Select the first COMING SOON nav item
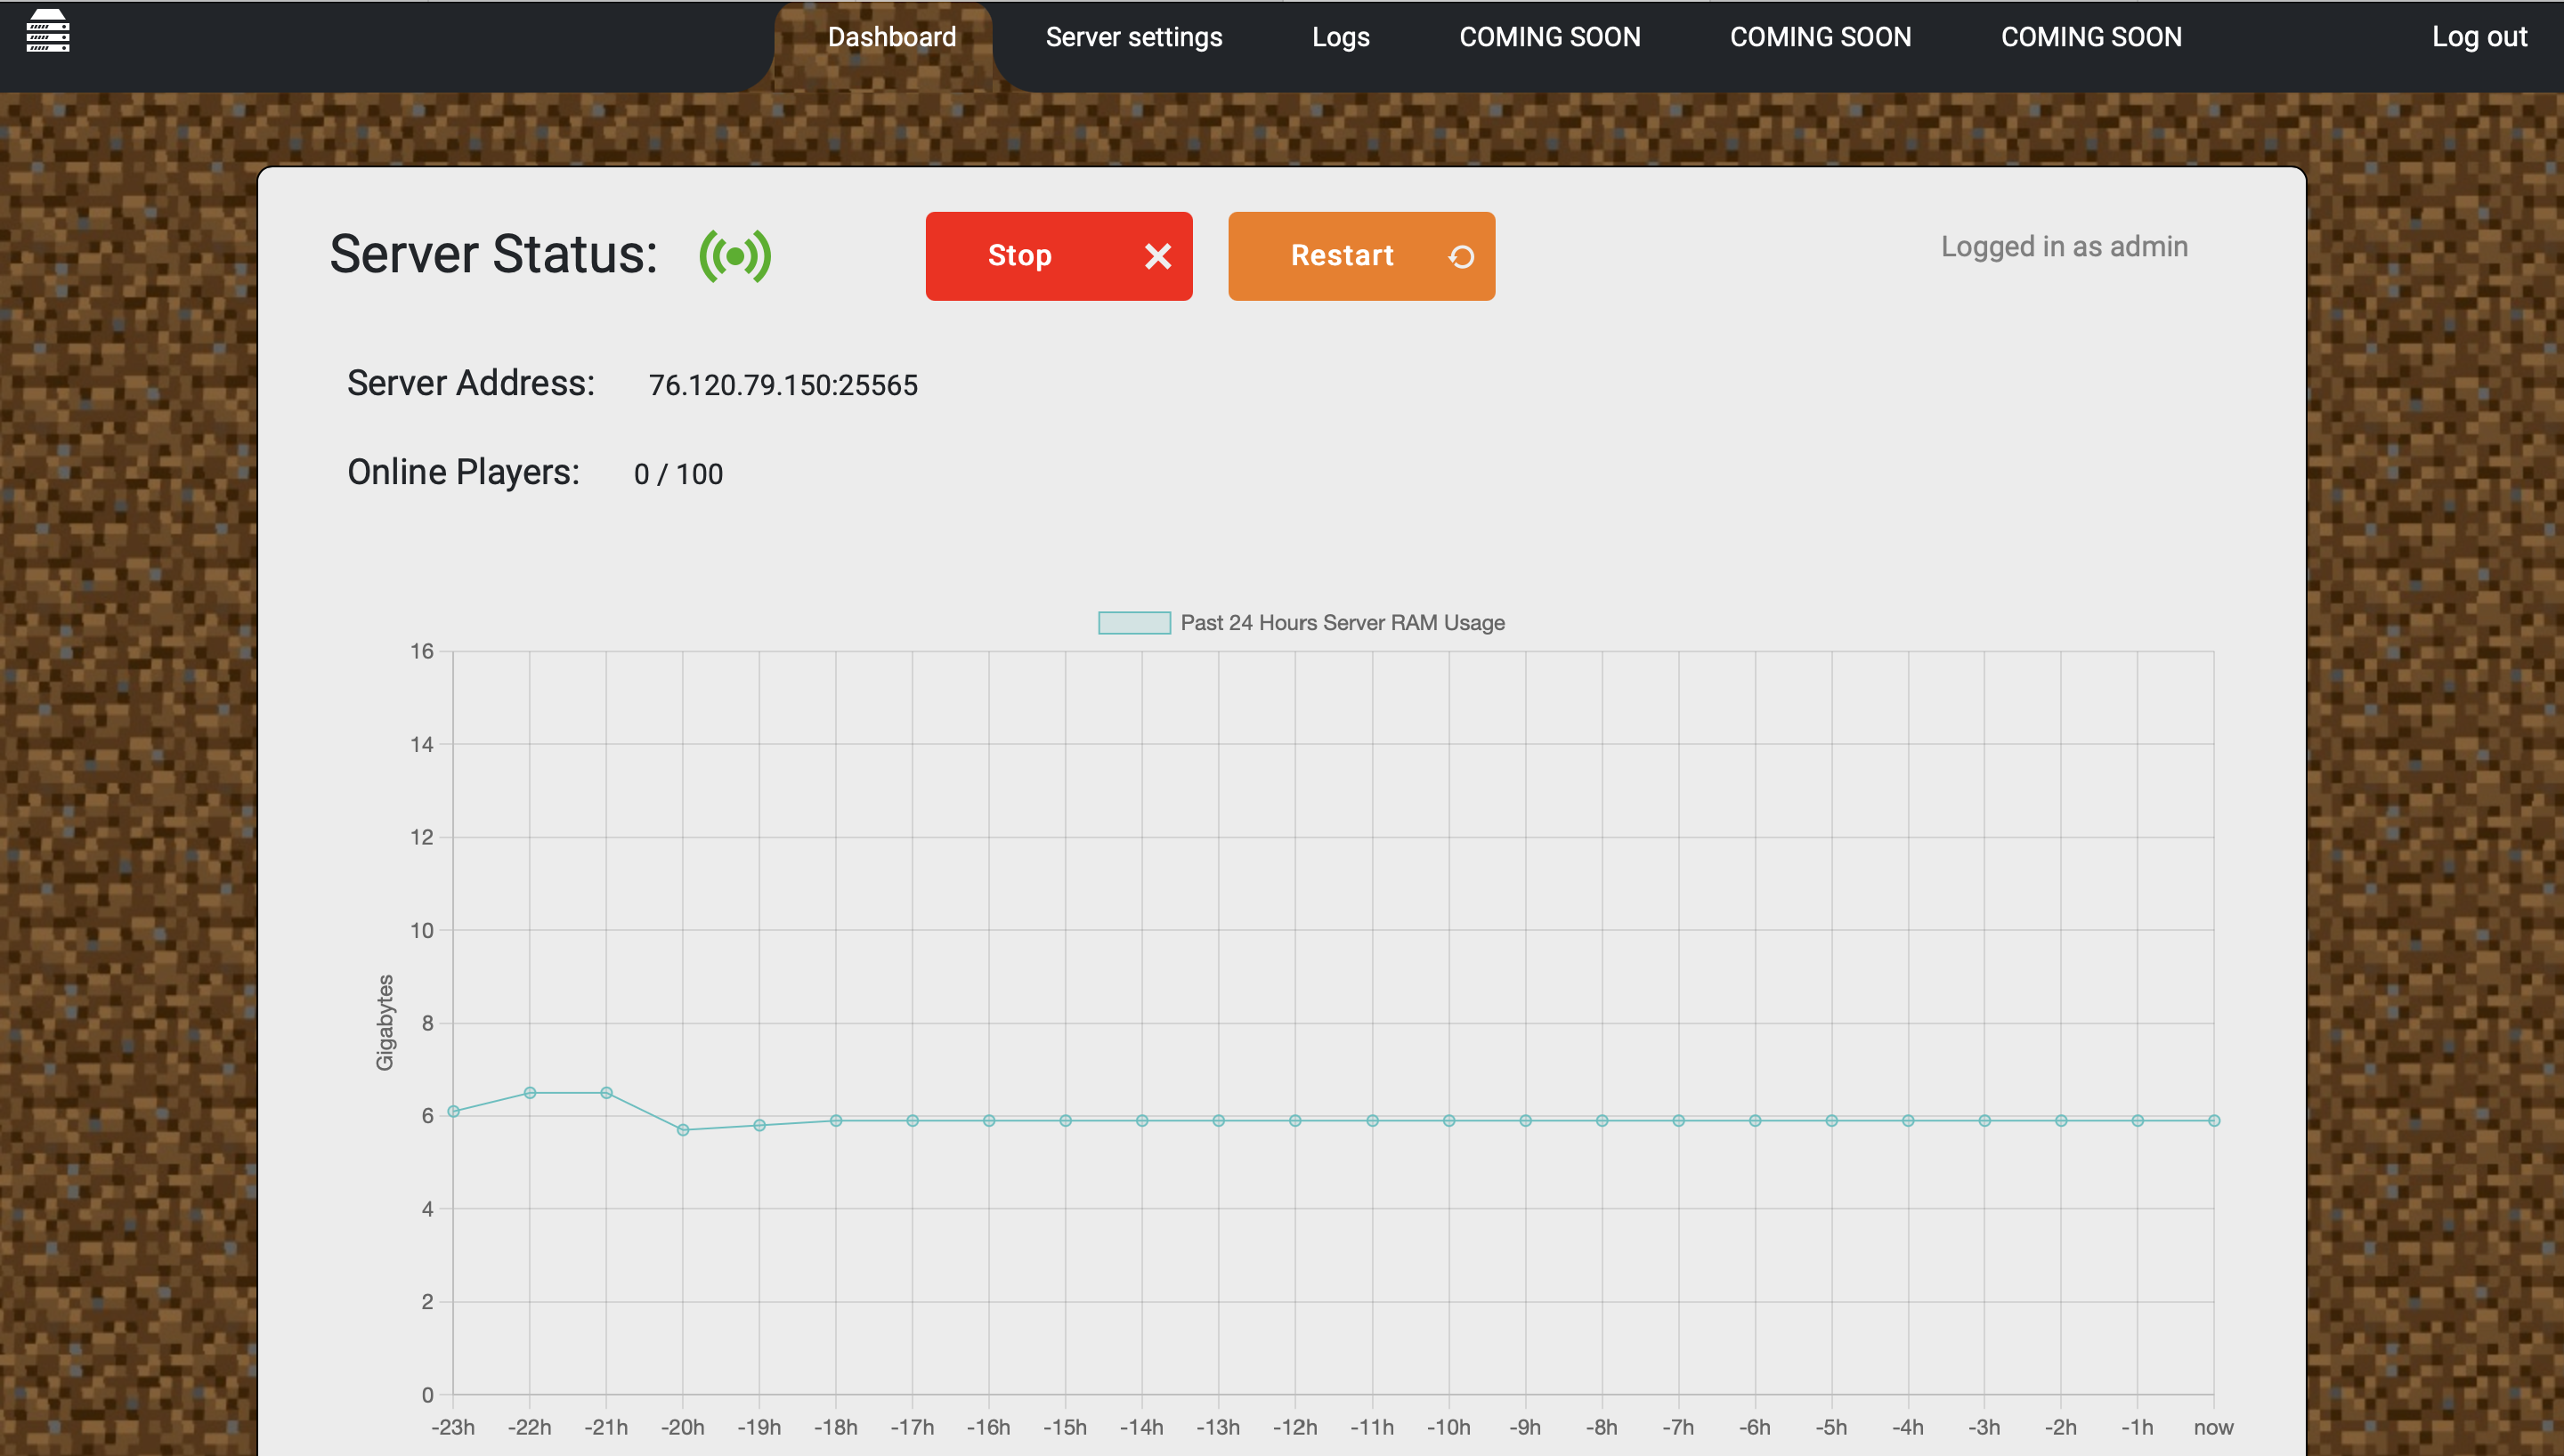Image resolution: width=2564 pixels, height=1456 pixels. tap(1549, 37)
